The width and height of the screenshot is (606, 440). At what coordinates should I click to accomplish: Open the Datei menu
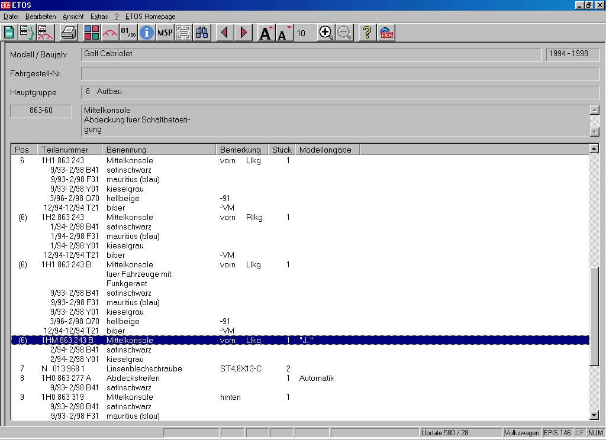point(11,17)
